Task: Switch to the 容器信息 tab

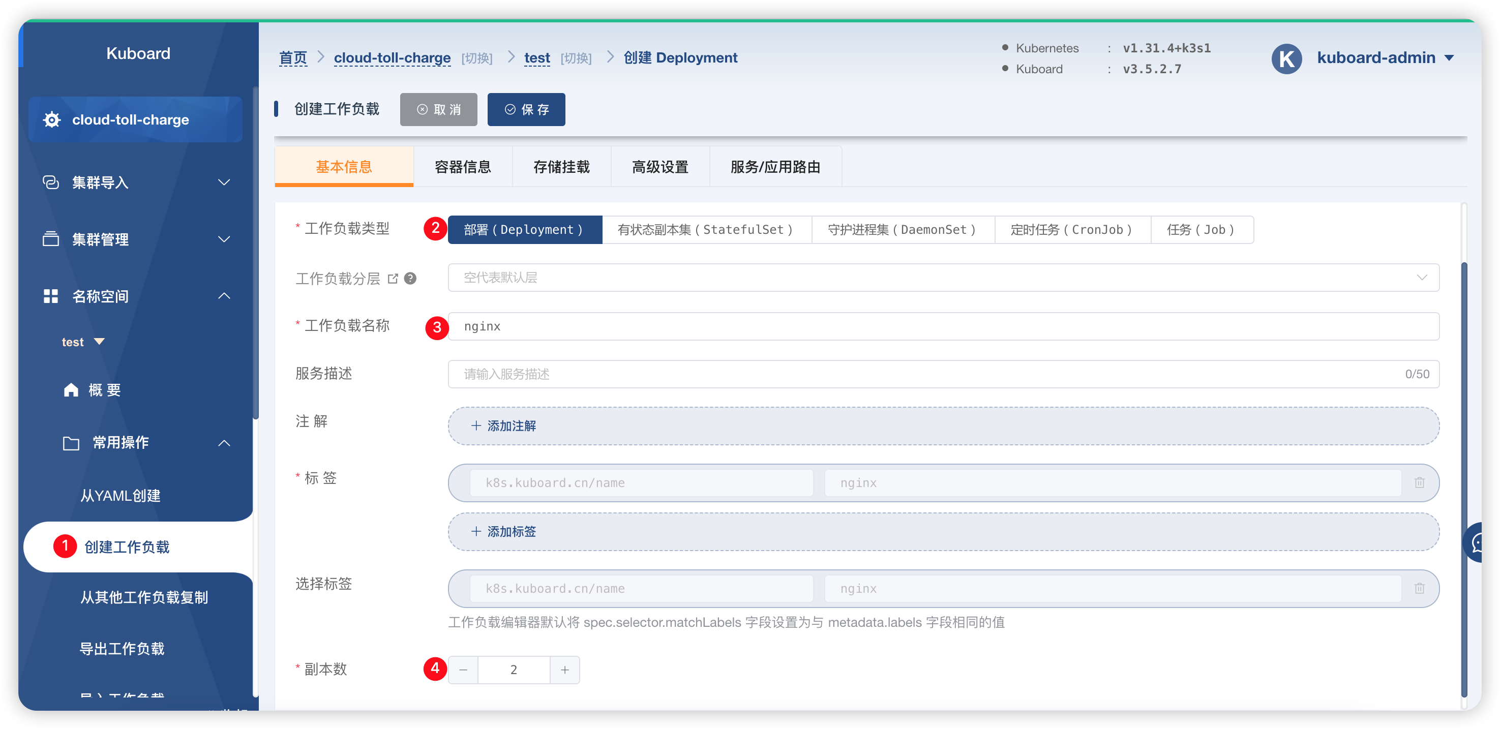Action: pos(462,167)
